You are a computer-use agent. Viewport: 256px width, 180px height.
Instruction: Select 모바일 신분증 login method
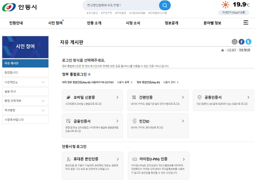[93, 100]
